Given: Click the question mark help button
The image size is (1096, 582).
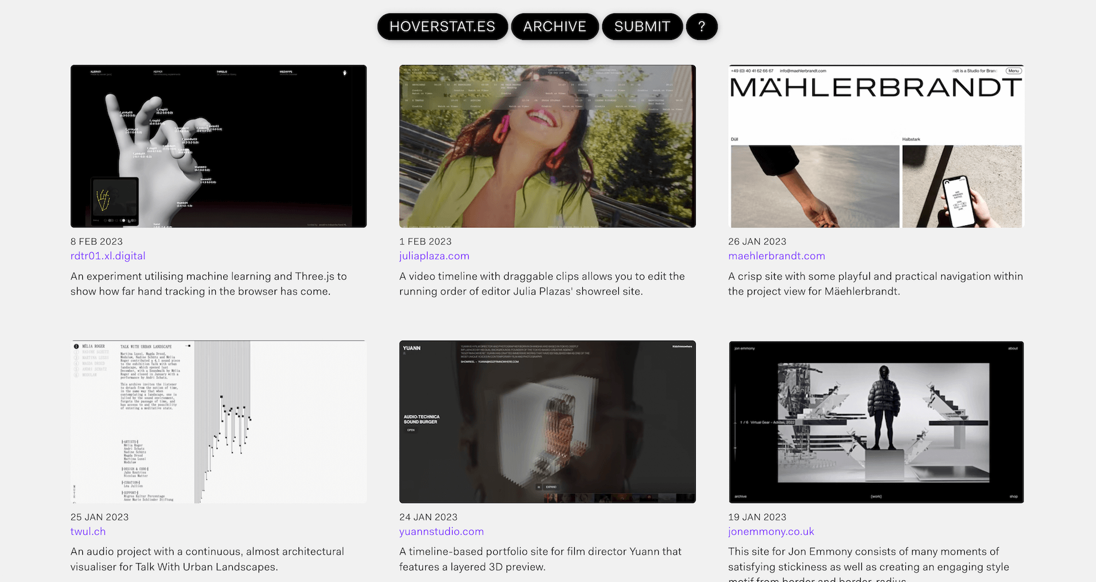Looking at the screenshot, I should (702, 27).
